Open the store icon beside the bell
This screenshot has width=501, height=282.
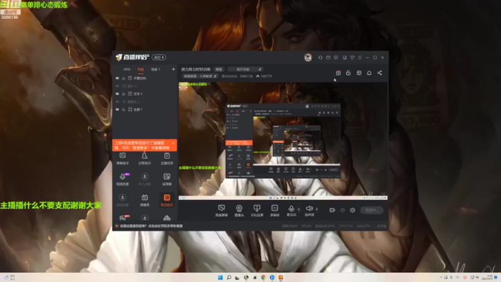359,73
